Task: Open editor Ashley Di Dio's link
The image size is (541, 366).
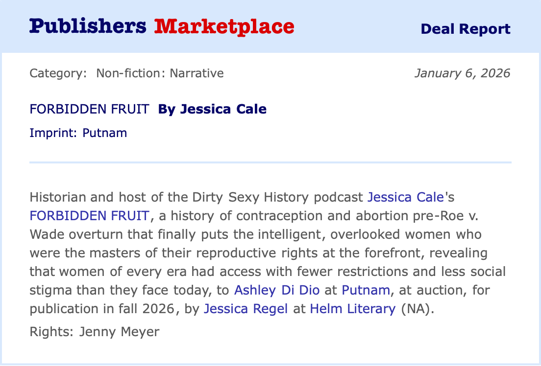Action: click(x=277, y=290)
